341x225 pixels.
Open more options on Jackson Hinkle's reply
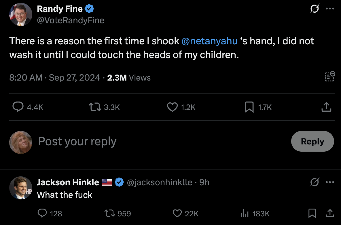[x=330, y=182]
